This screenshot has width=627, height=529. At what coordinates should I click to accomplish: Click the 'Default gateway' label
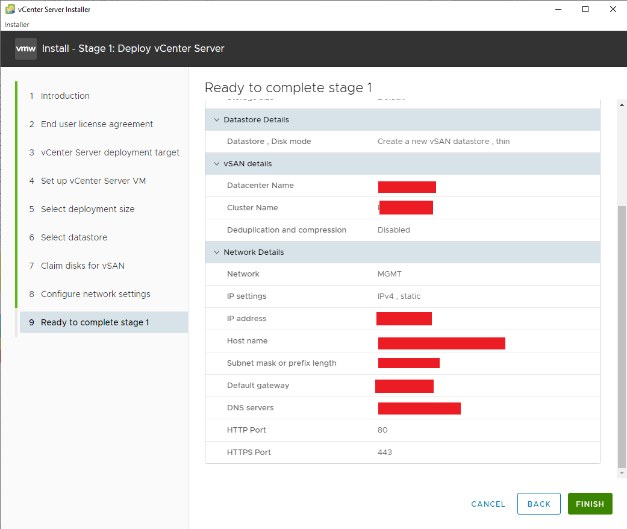click(258, 386)
